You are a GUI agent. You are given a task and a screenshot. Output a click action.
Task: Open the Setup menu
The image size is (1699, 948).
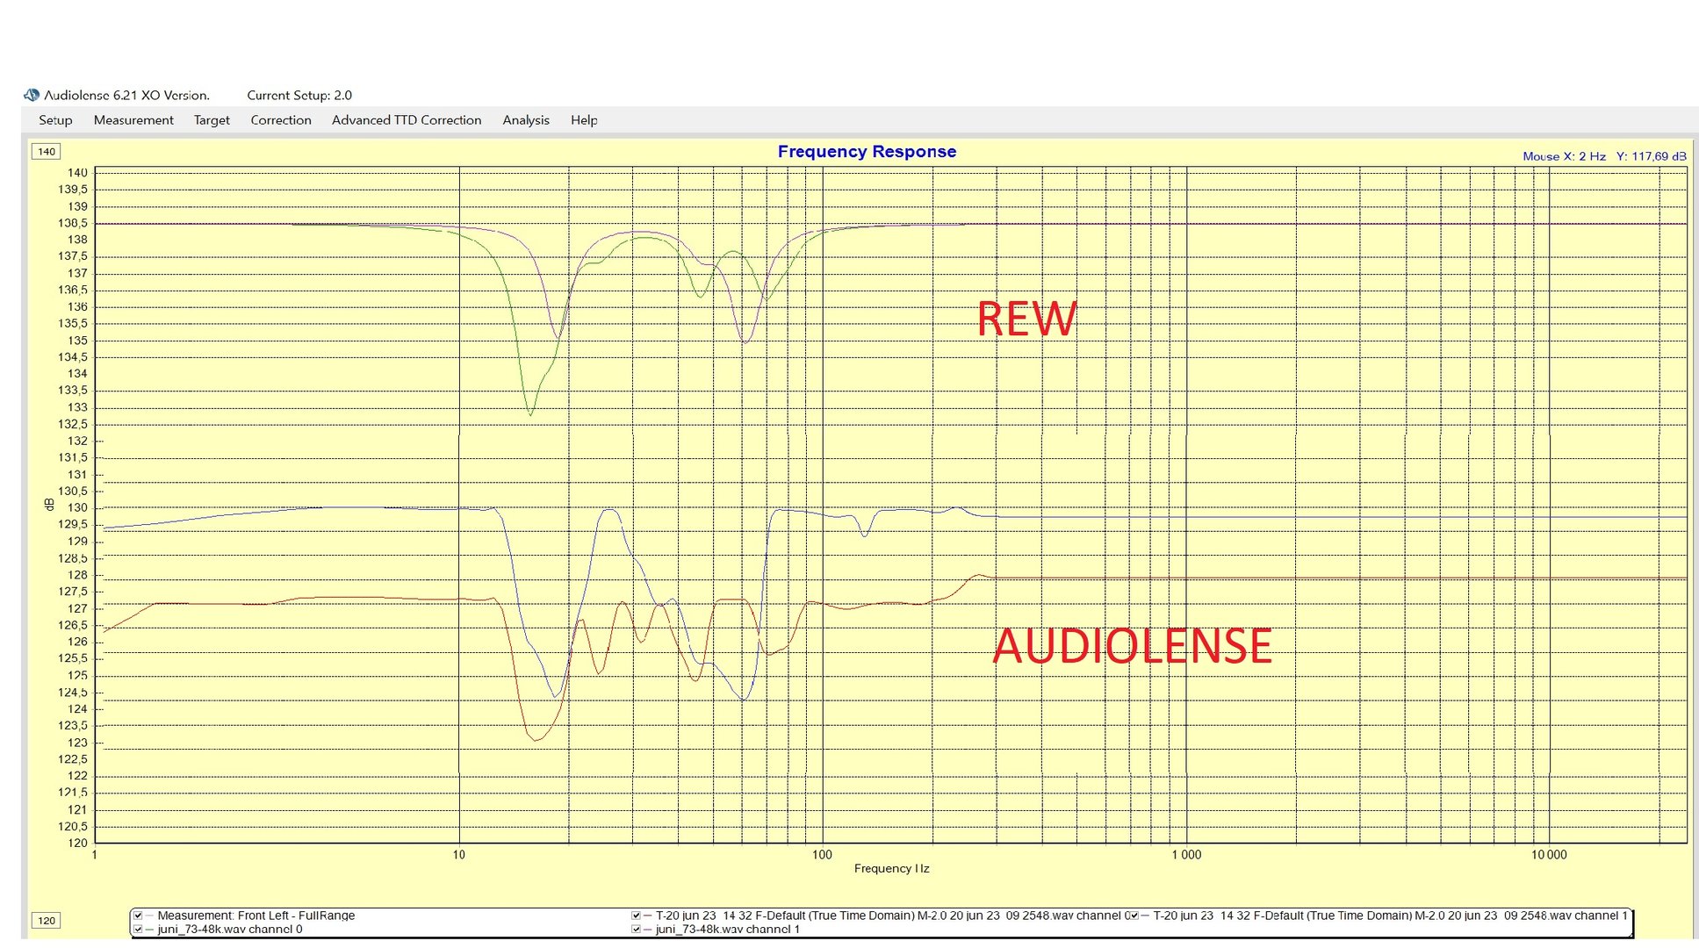coord(55,120)
